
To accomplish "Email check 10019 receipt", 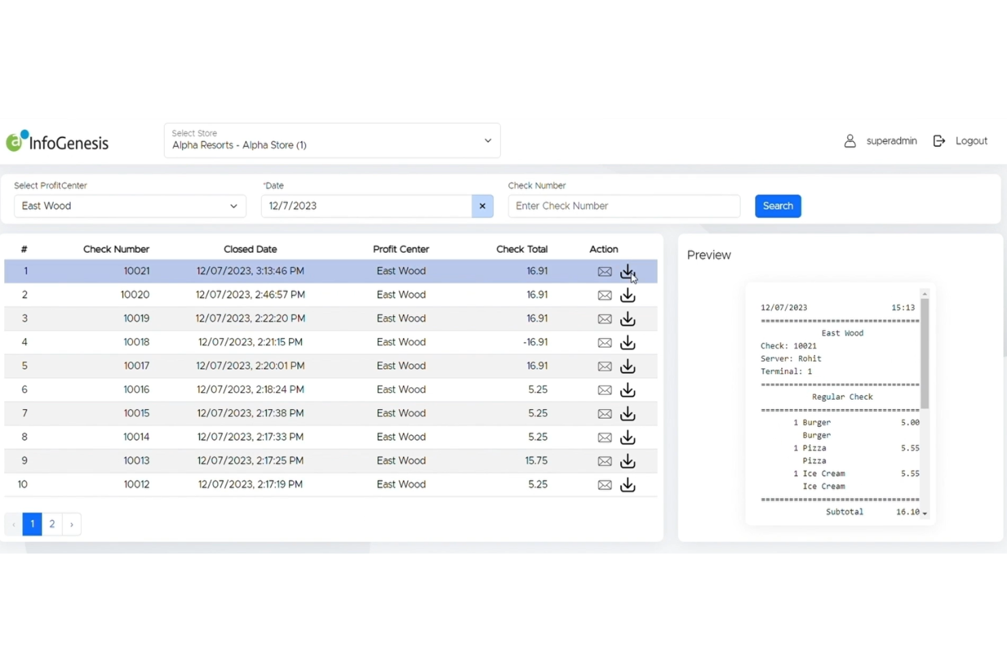I will pos(604,320).
